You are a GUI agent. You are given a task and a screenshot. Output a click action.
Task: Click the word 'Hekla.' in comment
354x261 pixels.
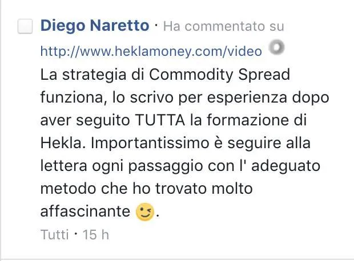[63, 143]
